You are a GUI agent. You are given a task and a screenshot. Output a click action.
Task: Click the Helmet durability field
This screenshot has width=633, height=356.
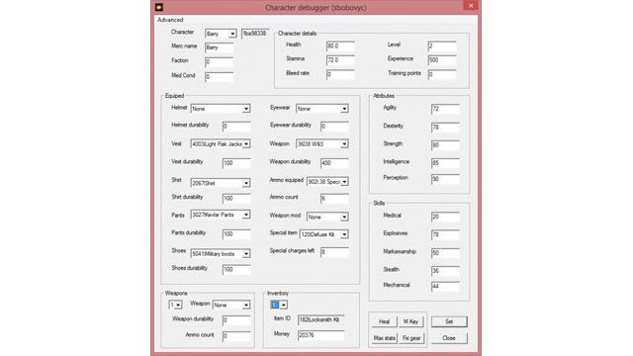tap(236, 127)
